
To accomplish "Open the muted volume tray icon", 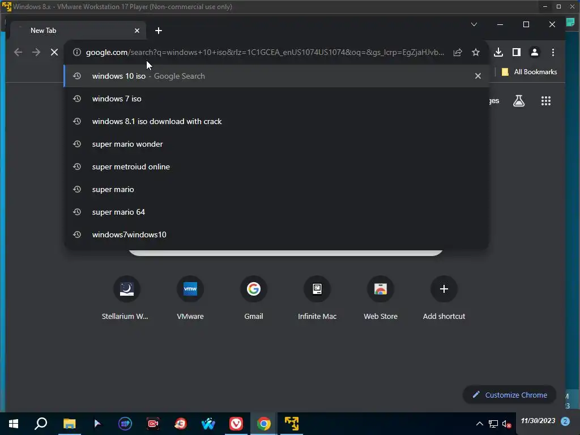I will tap(506, 424).
